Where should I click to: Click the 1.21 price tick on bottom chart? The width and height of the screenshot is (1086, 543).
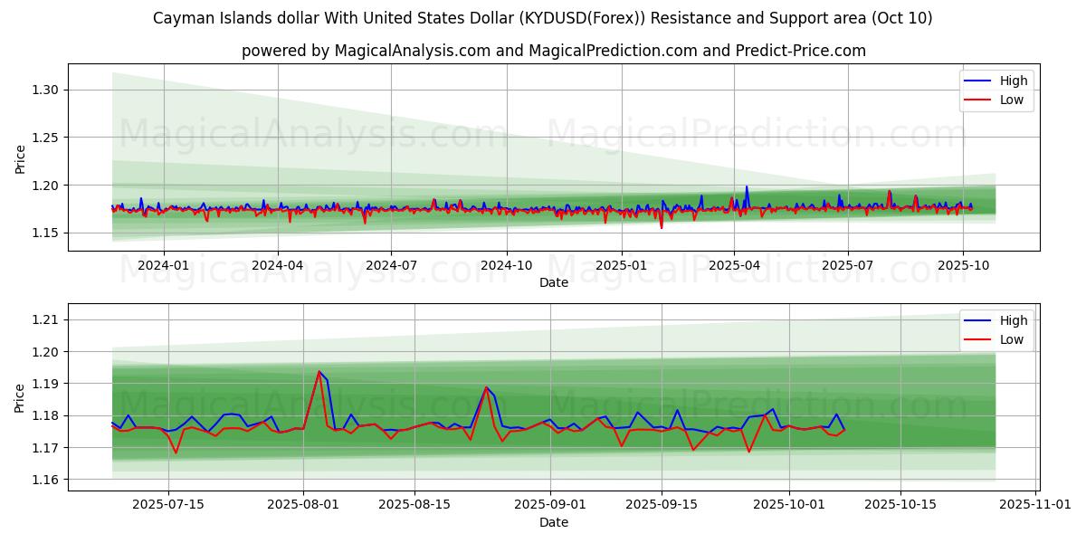click(44, 319)
